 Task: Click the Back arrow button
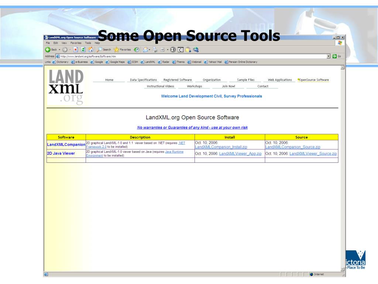(x=48, y=50)
